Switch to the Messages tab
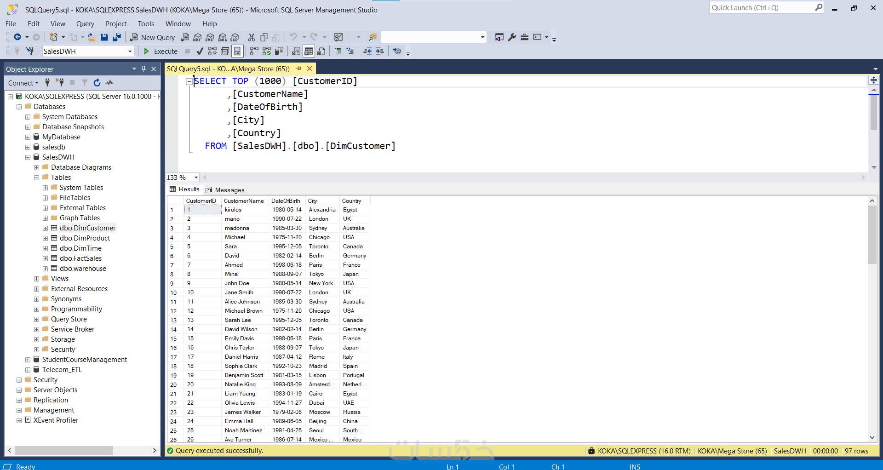 click(x=225, y=190)
